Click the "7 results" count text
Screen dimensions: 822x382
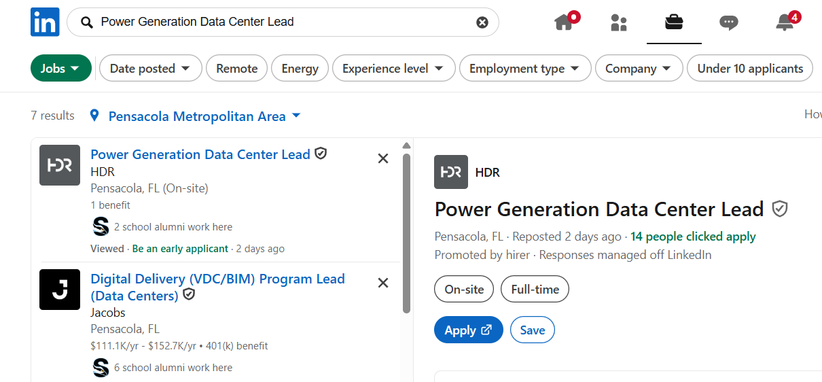point(52,116)
